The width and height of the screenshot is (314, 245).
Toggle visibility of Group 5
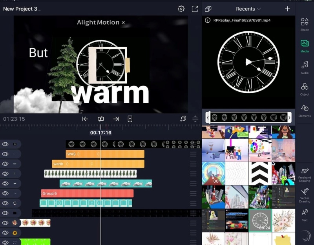[5, 193]
